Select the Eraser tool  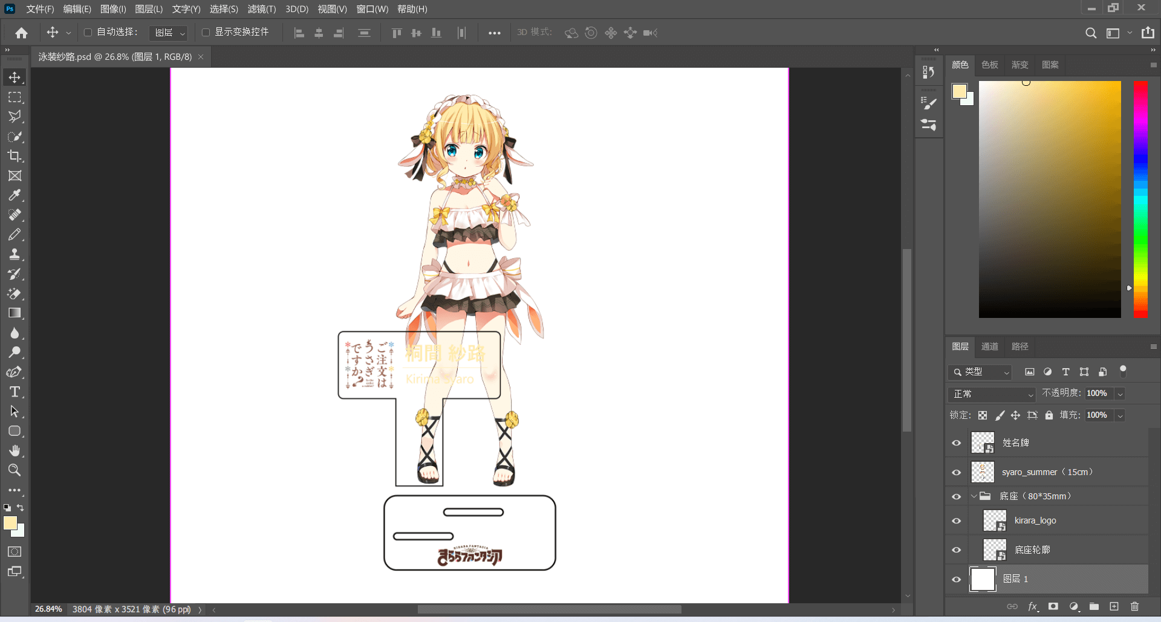[15, 294]
